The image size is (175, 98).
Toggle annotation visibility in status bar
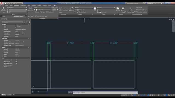coord(148,95)
